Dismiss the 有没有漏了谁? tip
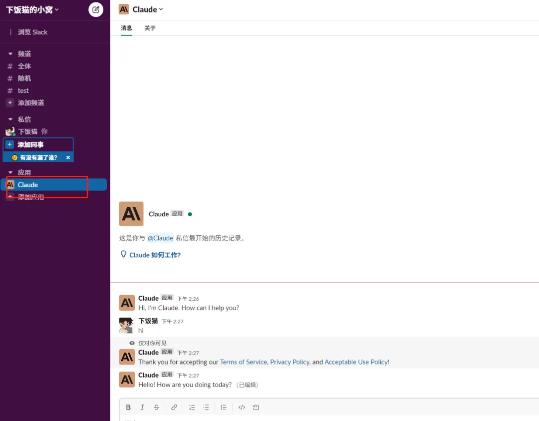539x421 pixels. (68, 157)
